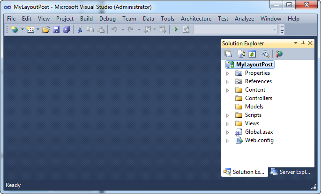The height and width of the screenshot is (194, 321).
Task: Expand the Content folder
Action: pos(227,90)
